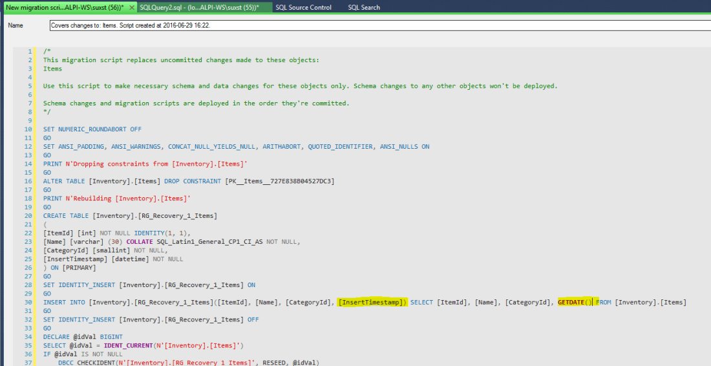Switch to the SQLQuery2.sql tab
Image resolution: width=711 pixels, height=366 pixels.
click(198, 7)
